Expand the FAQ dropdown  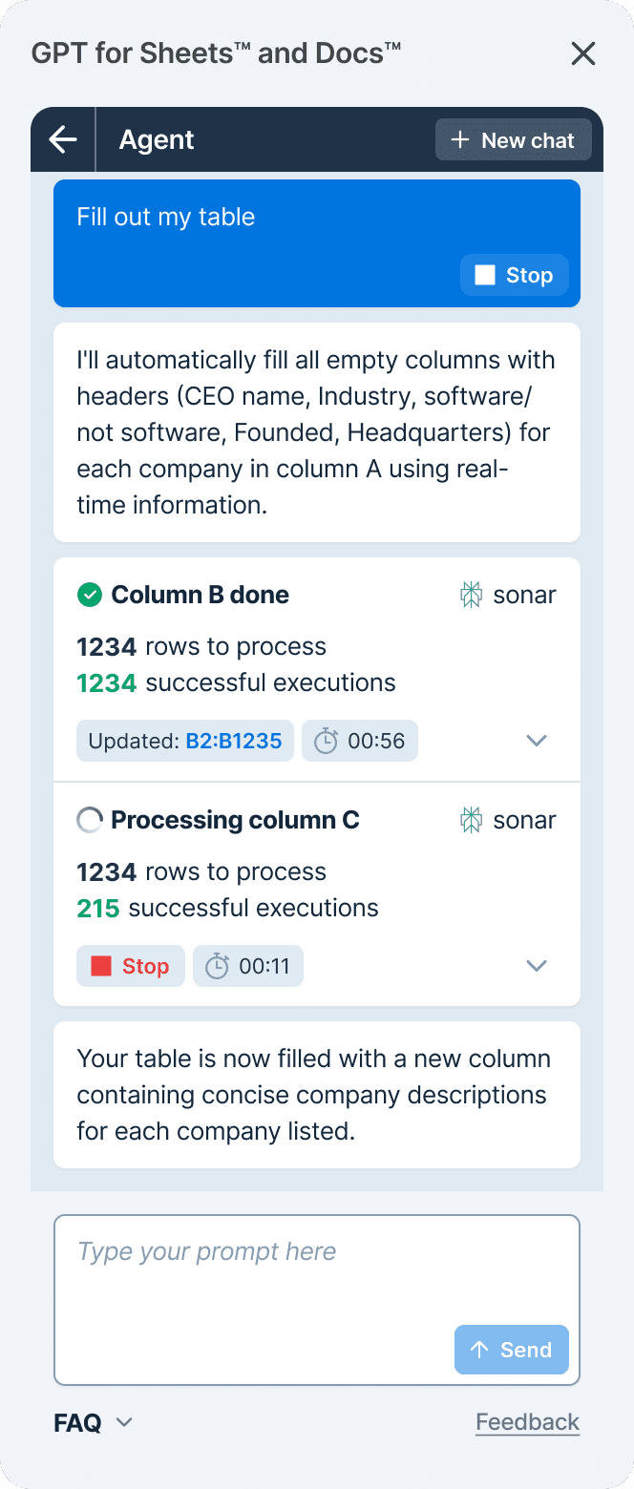(93, 1423)
